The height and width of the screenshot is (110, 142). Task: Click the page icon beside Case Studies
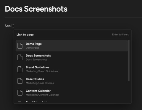tap(20, 81)
